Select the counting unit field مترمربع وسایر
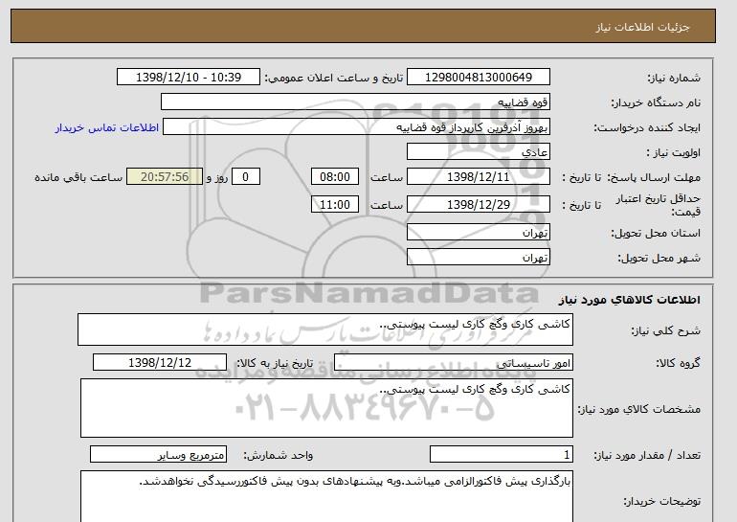The width and height of the screenshot is (737, 522). (158, 455)
